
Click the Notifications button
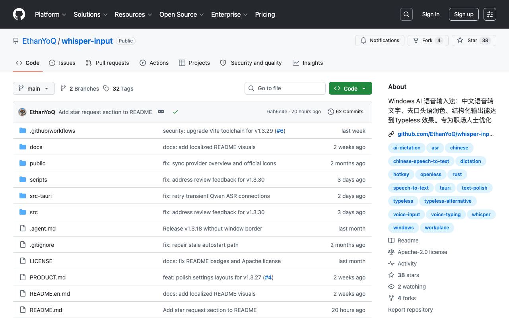point(380,41)
